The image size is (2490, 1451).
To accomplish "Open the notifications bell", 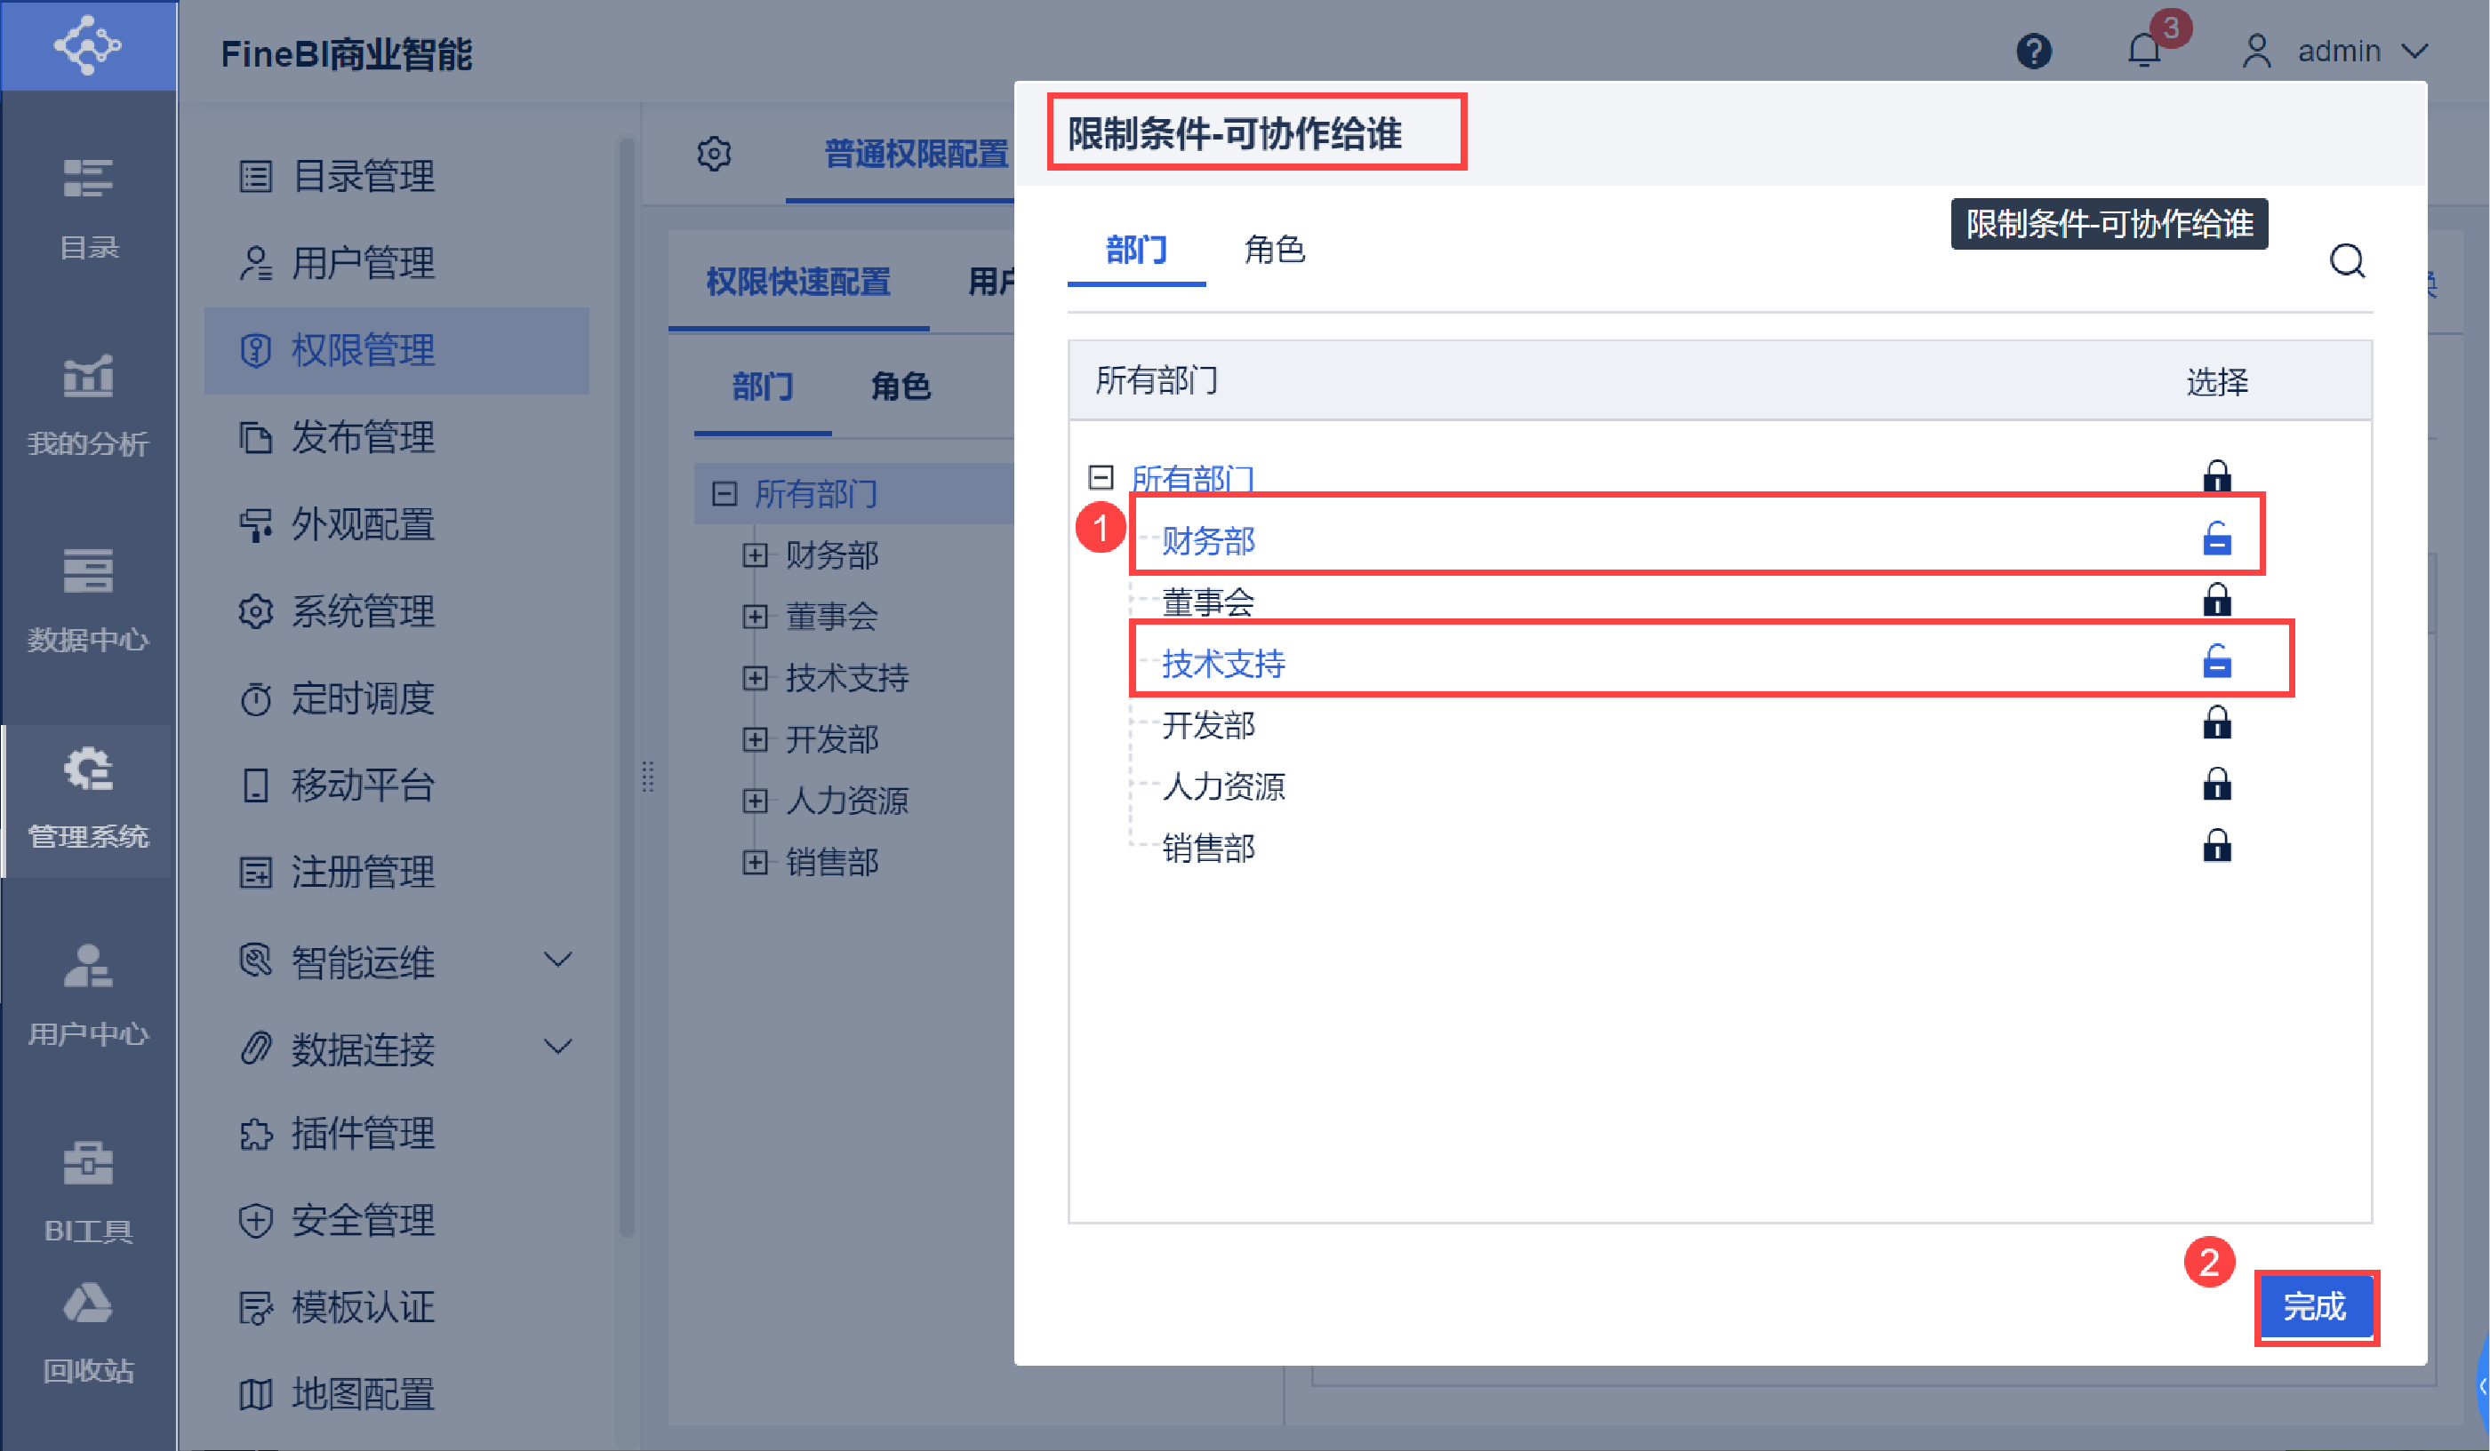I will 2143,51.
